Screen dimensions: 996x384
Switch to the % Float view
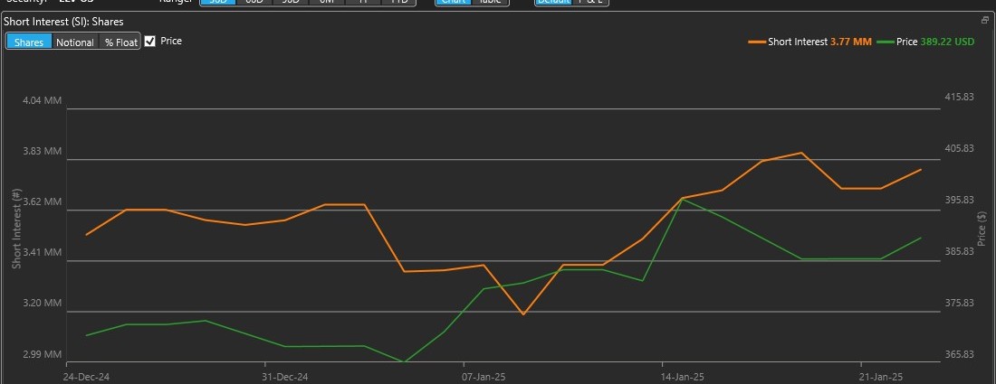(120, 42)
